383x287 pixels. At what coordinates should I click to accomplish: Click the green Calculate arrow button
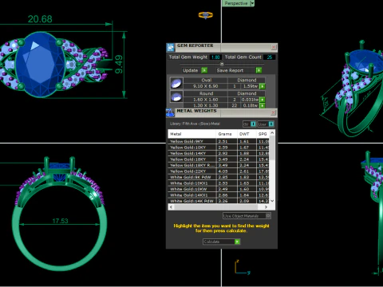[x=237, y=242]
